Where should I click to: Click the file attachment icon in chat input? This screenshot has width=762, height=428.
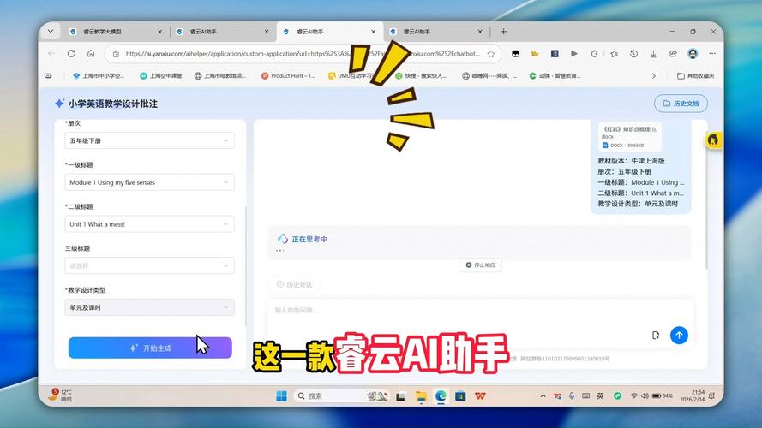click(x=656, y=335)
